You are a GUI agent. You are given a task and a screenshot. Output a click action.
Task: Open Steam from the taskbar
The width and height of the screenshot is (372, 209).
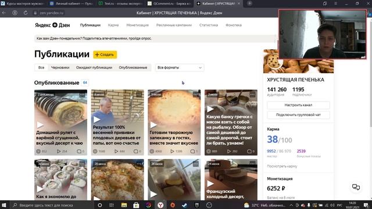(185, 205)
